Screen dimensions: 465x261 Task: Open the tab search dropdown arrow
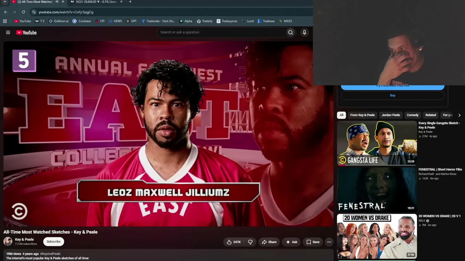pos(5,2)
